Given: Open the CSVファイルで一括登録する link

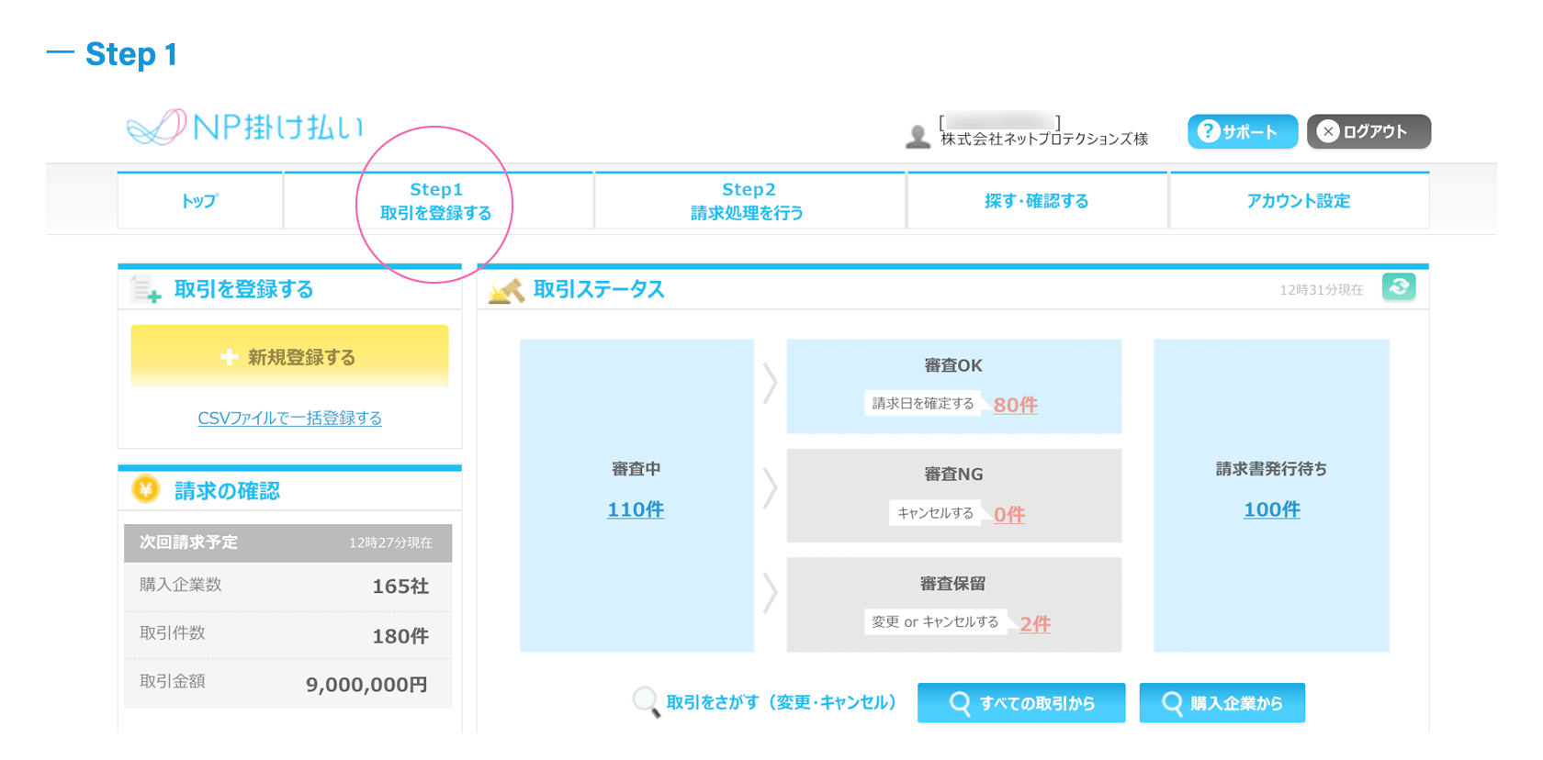Looking at the screenshot, I should coord(290,419).
